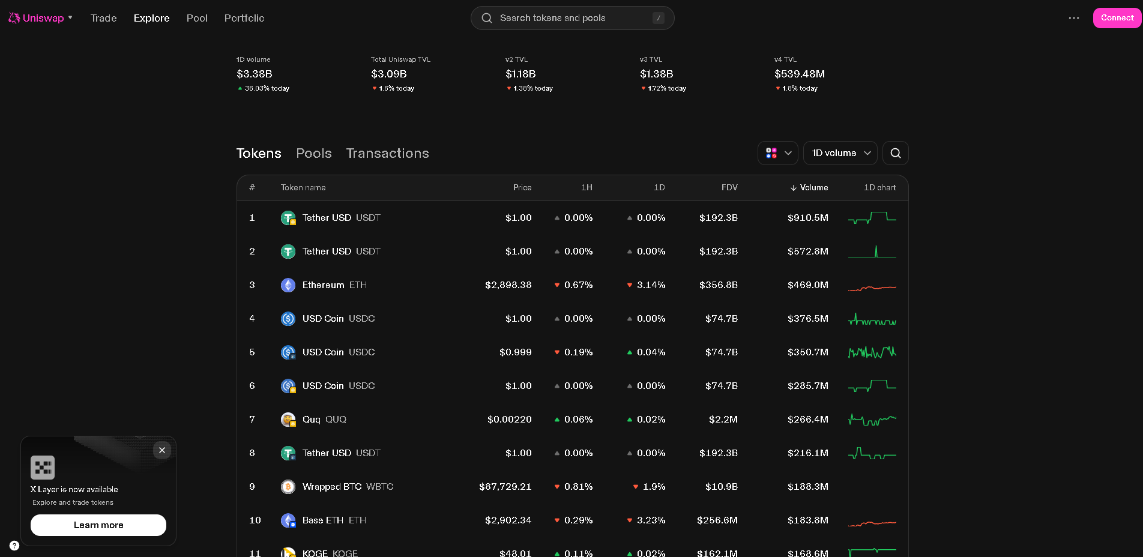Click the Quq token icon
Screen dimensions: 1143x557
point(288,420)
